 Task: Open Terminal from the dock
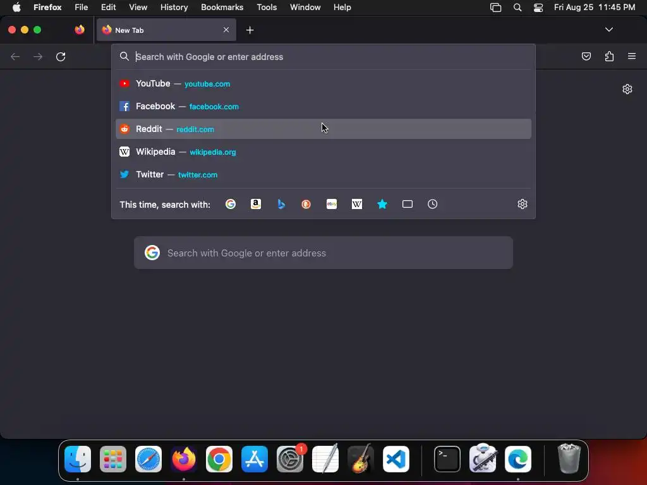coord(447,459)
